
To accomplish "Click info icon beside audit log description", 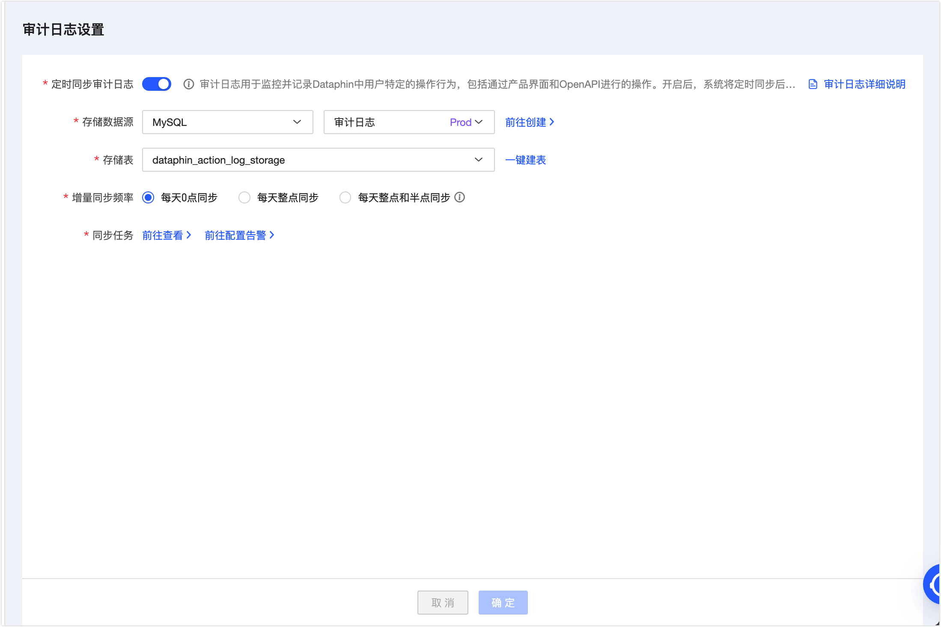I will tap(188, 84).
